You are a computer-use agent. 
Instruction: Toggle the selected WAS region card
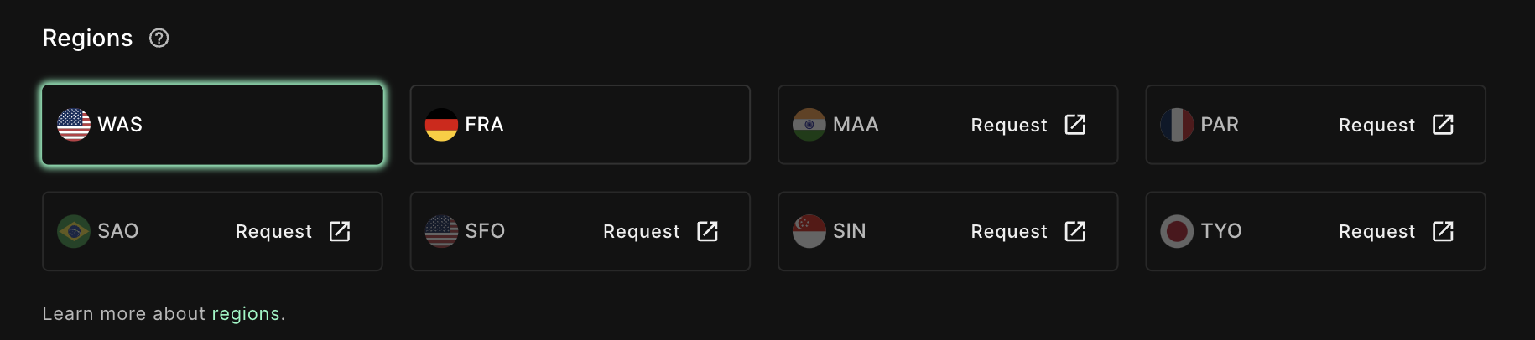(x=213, y=125)
